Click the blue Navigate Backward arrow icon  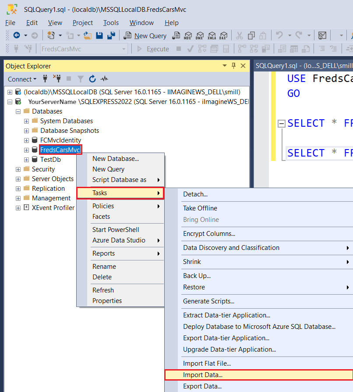click(x=17, y=36)
